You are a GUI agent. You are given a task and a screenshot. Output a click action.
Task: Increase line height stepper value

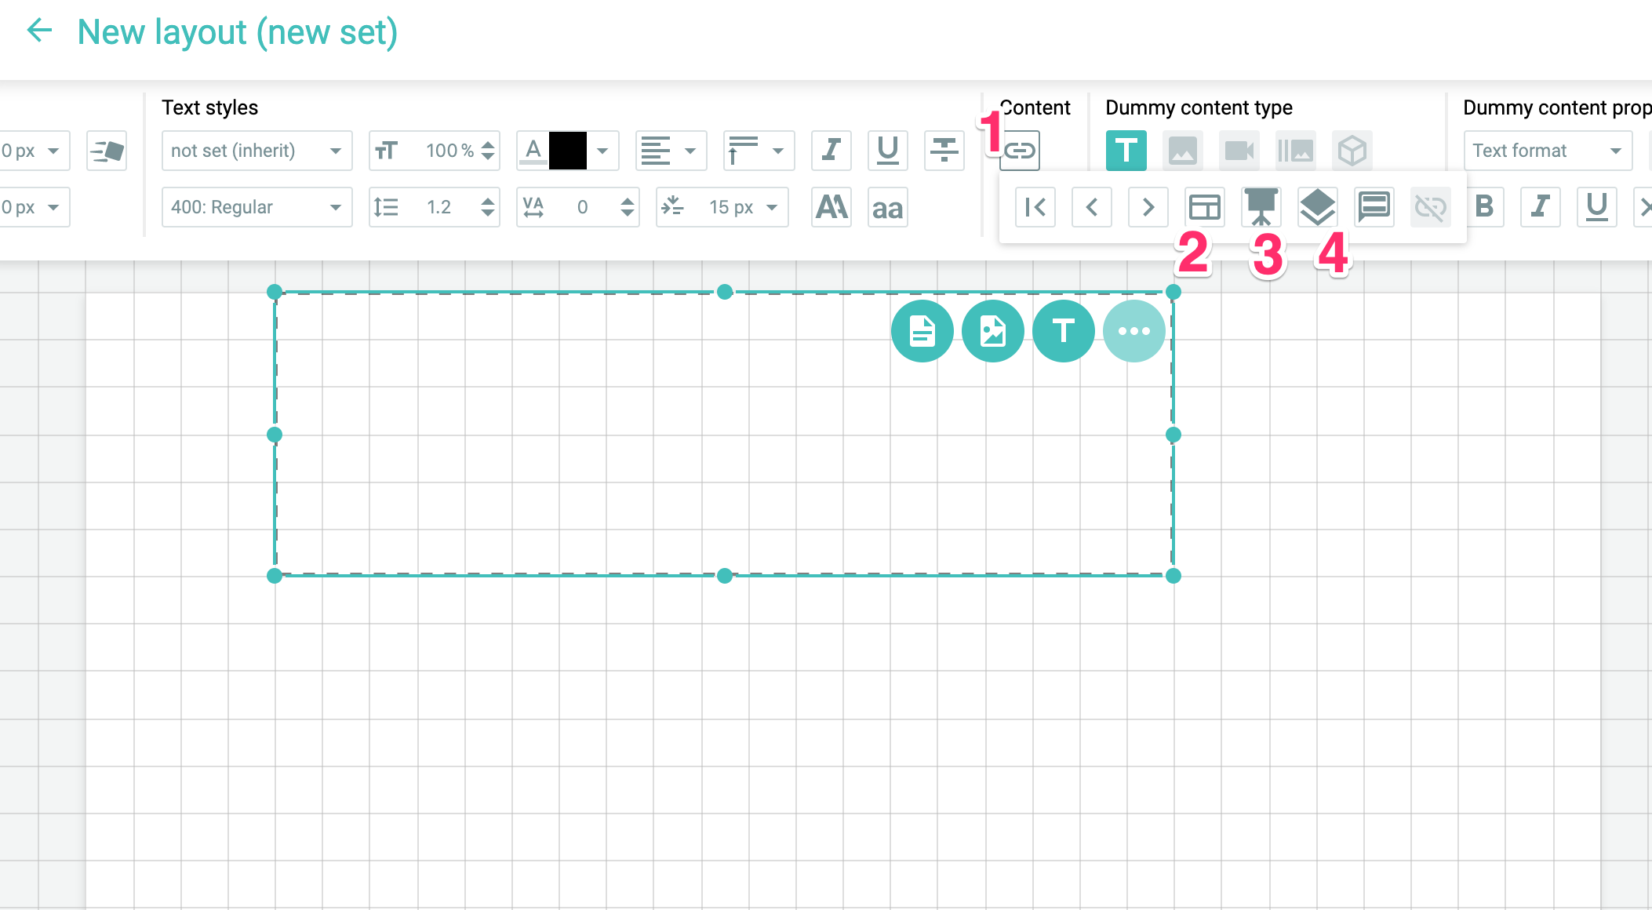pos(488,202)
